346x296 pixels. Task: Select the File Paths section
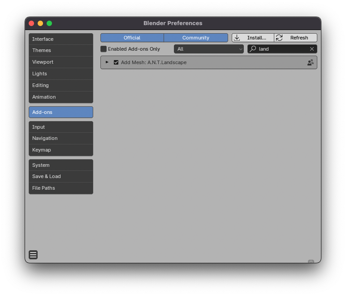pyautogui.click(x=61, y=188)
